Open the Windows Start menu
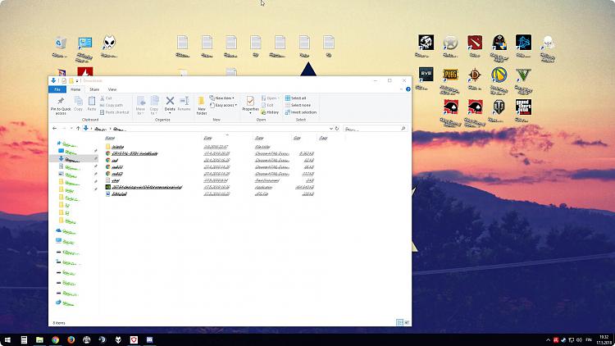 7,339
